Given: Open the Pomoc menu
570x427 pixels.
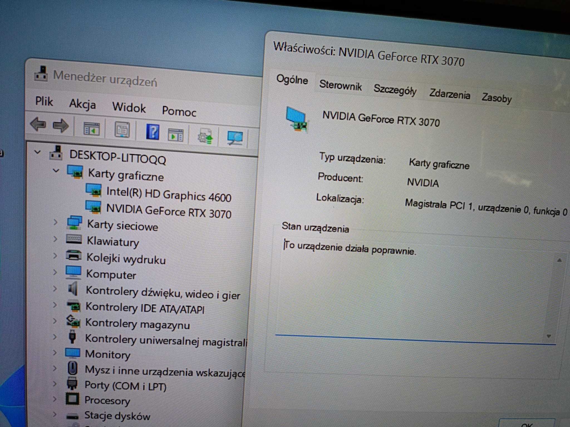Looking at the screenshot, I should click(x=179, y=111).
